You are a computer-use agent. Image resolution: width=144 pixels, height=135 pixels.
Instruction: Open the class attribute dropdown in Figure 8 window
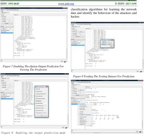[7, 92]
